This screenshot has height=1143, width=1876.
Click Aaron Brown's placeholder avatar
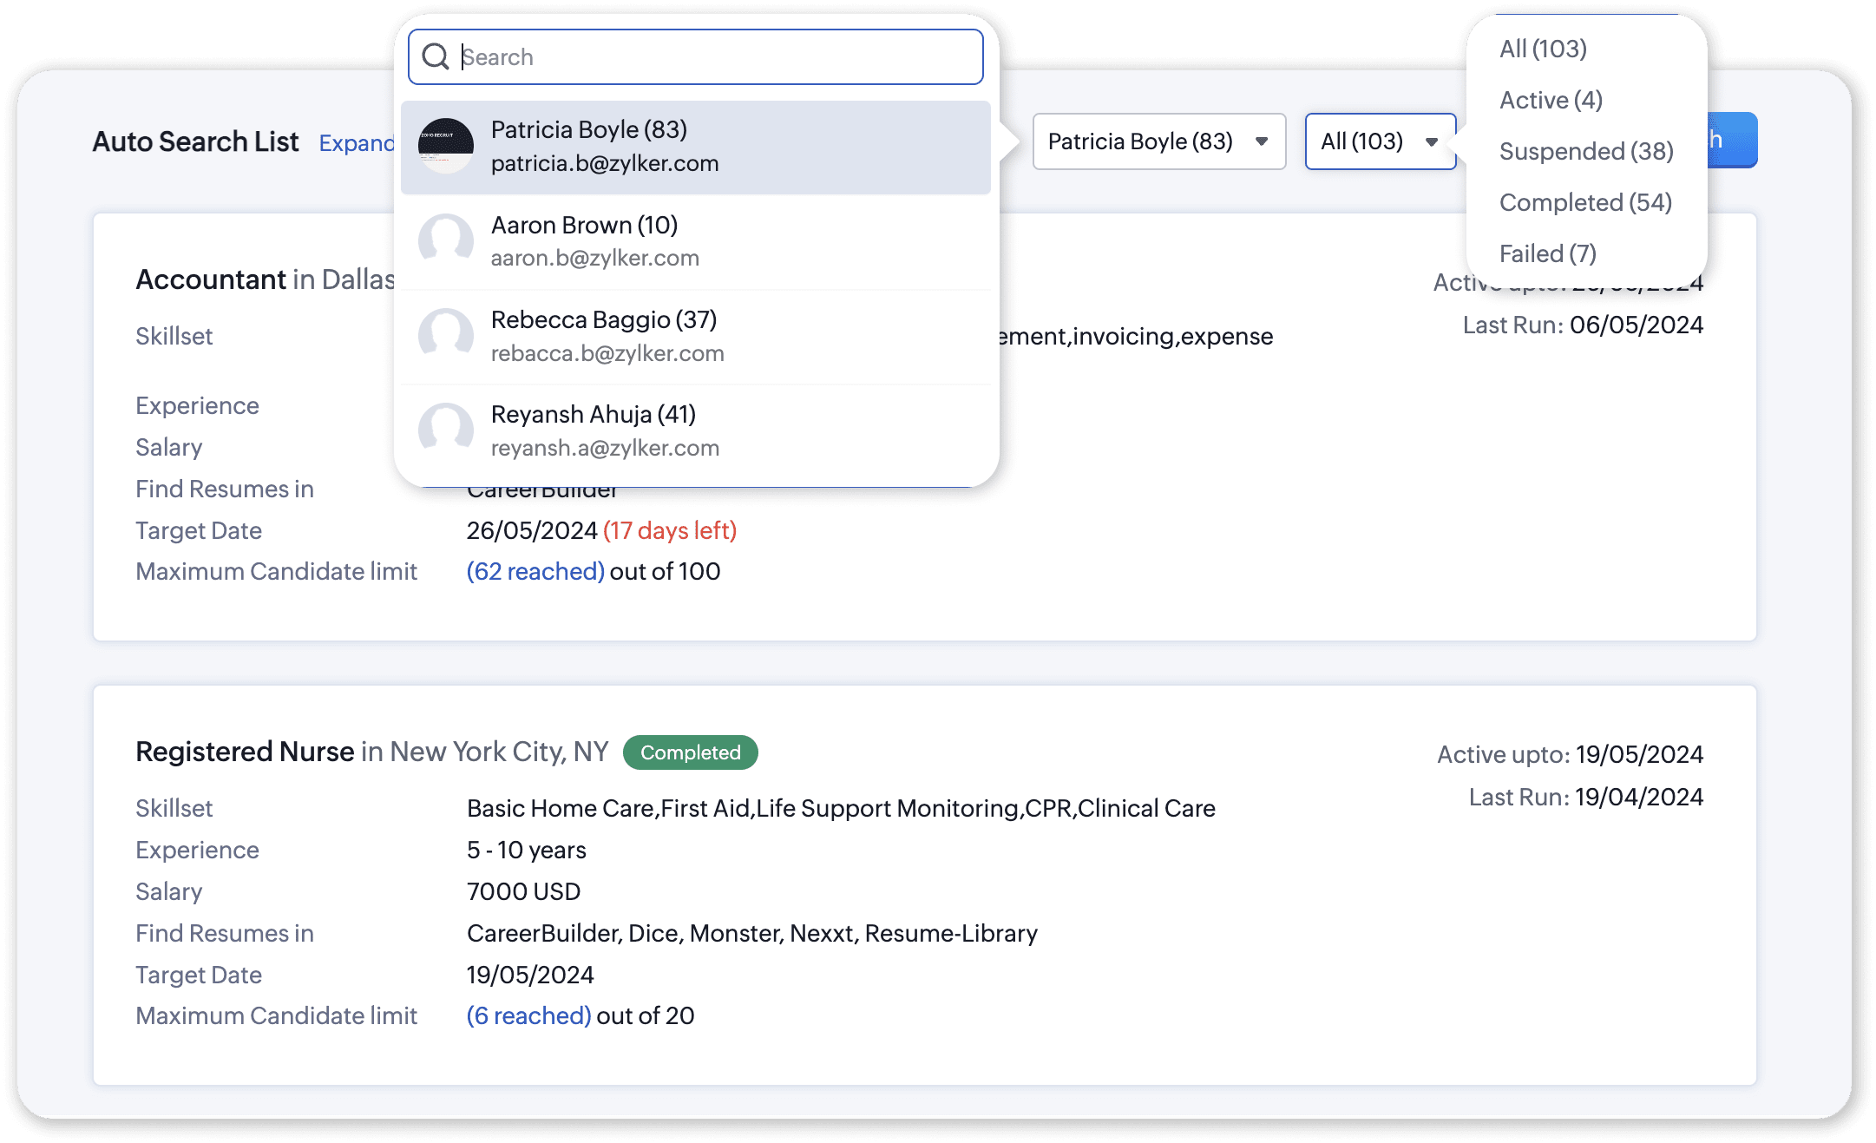(x=445, y=240)
